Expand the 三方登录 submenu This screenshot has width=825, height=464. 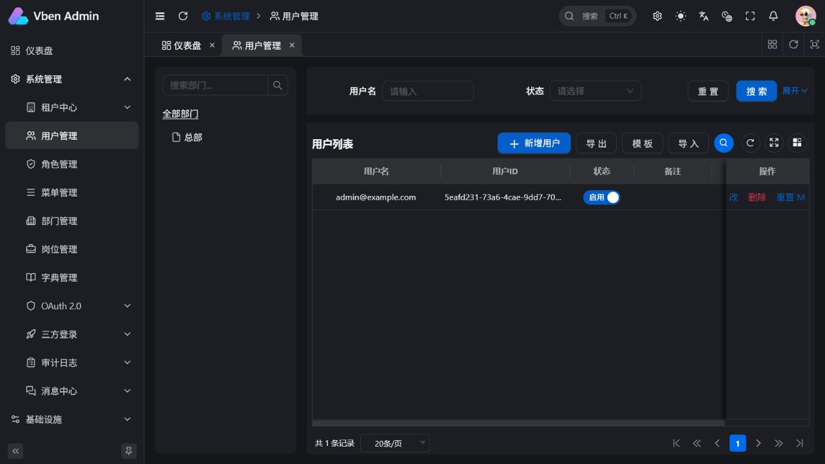point(72,334)
